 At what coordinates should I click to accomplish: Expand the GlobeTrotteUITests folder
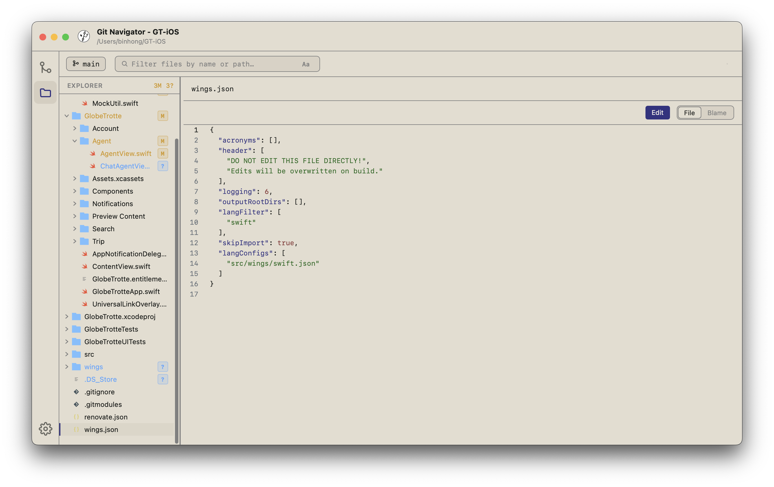(x=66, y=342)
